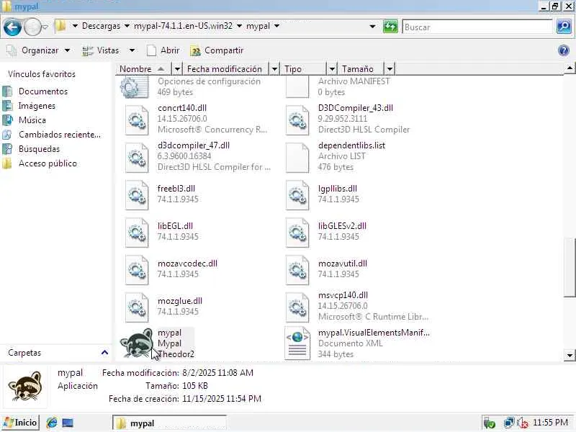Click the Inicio start button
This screenshot has width=576, height=432.
[20, 423]
